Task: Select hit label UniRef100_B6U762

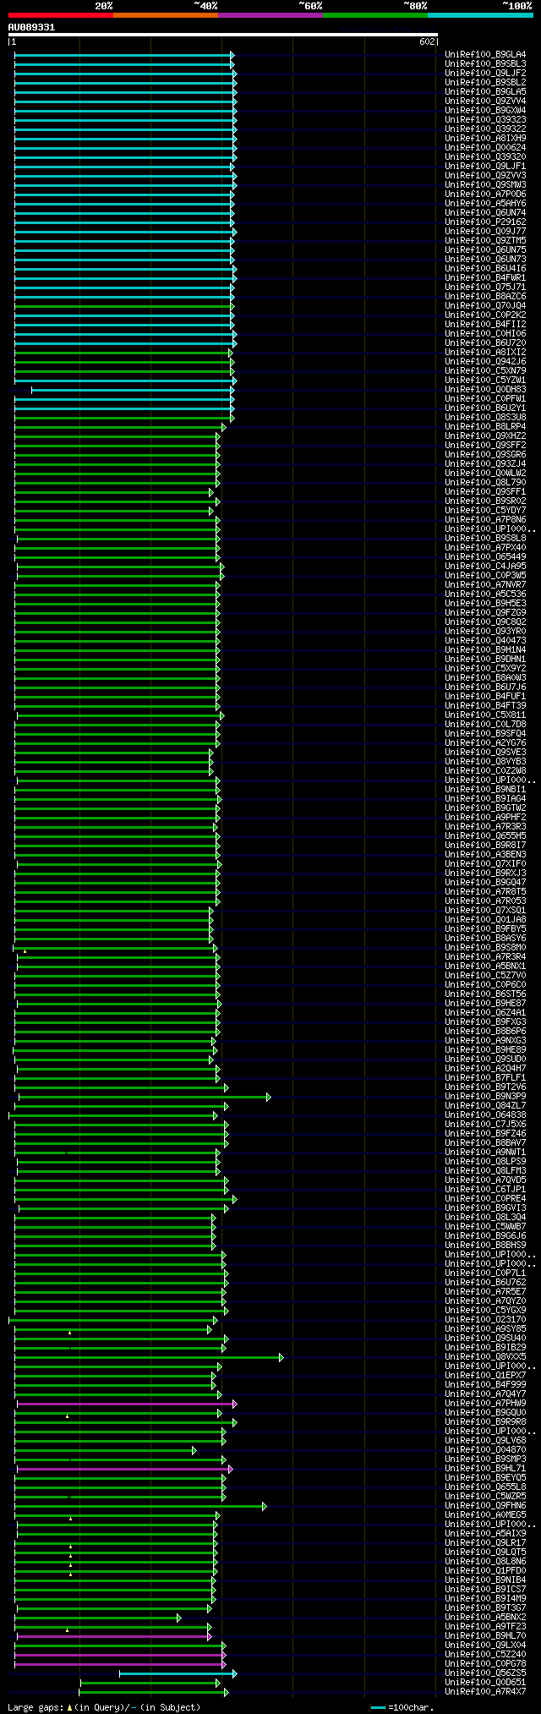Action: point(485,1283)
